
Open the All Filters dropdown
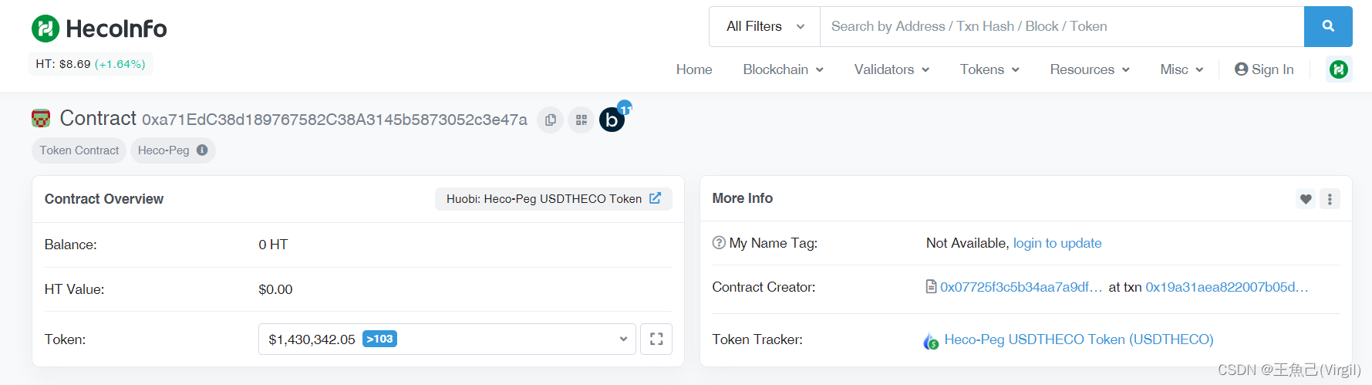click(x=765, y=26)
